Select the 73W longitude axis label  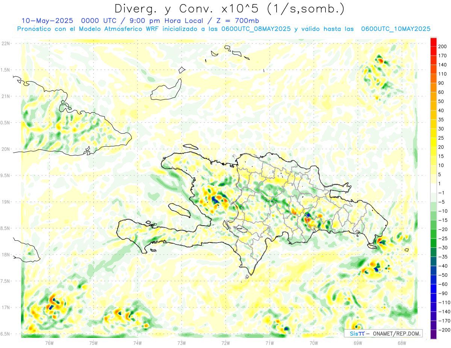182,343
